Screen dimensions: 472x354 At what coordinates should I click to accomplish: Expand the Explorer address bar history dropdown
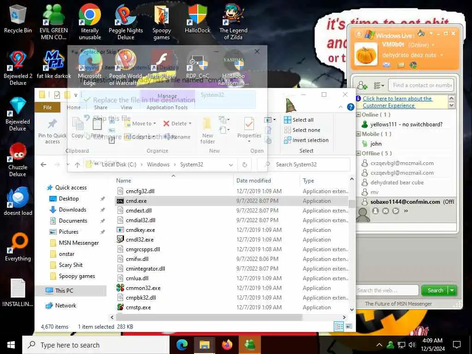point(231,165)
